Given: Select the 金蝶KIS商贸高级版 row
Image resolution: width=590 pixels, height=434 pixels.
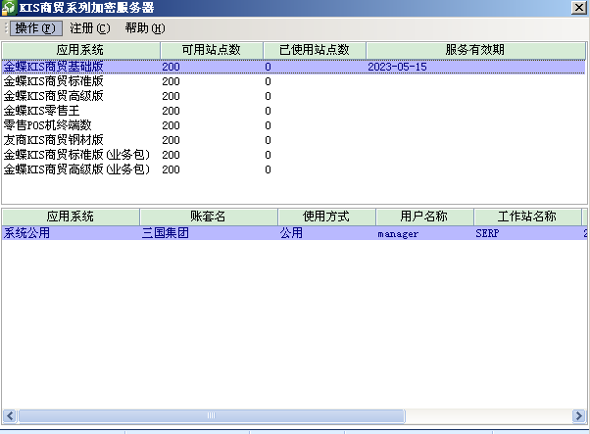Looking at the screenshot, I should tap(293, 96).
